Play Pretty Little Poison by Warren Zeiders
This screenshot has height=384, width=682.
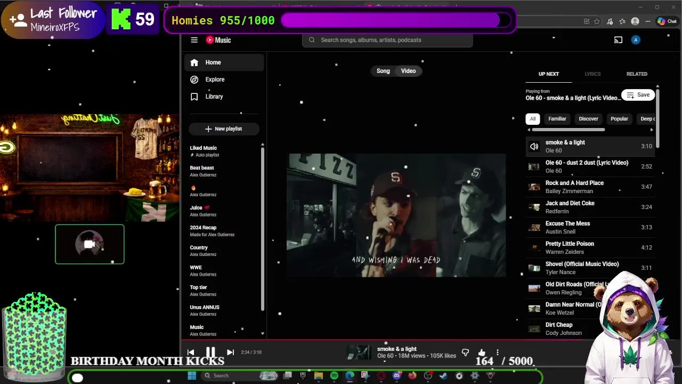tap(590, 247)
